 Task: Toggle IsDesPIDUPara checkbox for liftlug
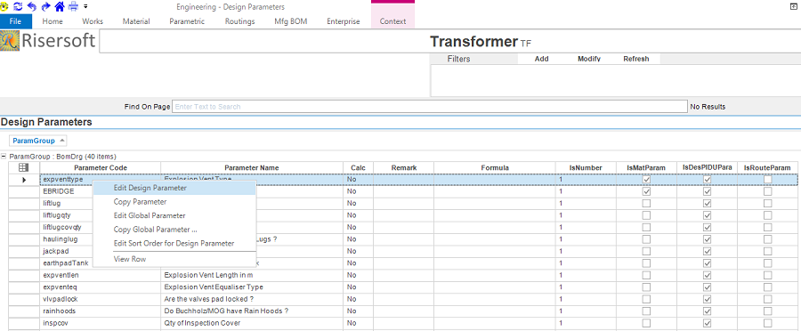click(707, 203)
